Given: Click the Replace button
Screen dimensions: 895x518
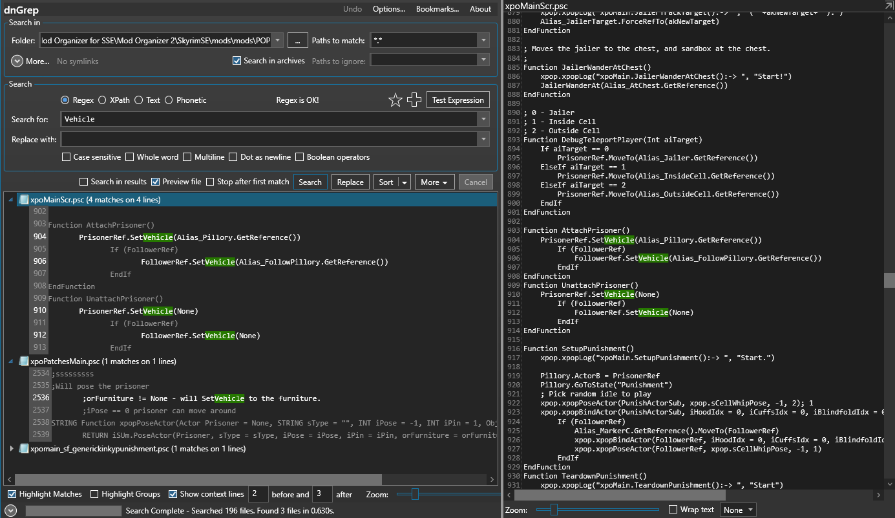Looking at the screenshot, I should coord(350,182).
